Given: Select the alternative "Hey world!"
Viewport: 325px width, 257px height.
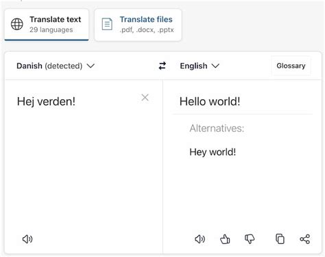Looking at the screenshot, I should point(213,152).
